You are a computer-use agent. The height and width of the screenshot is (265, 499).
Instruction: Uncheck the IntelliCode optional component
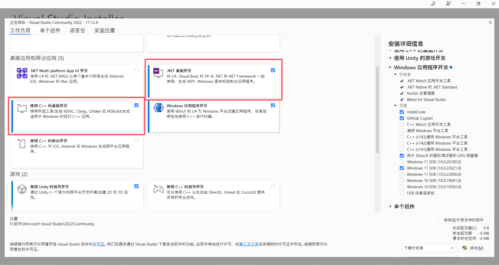click(x=402, y=112)
